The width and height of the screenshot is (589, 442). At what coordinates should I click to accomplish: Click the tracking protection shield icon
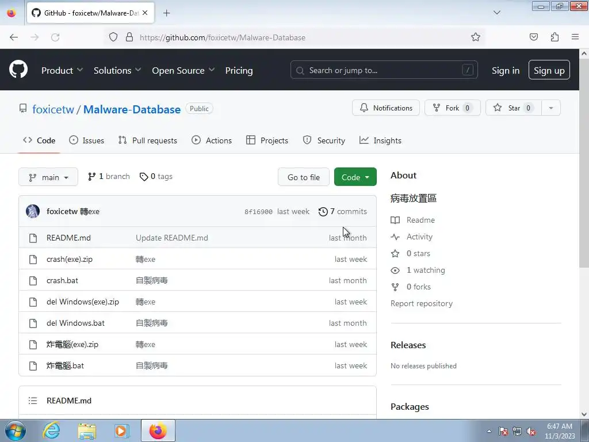[x=113, y=37]
